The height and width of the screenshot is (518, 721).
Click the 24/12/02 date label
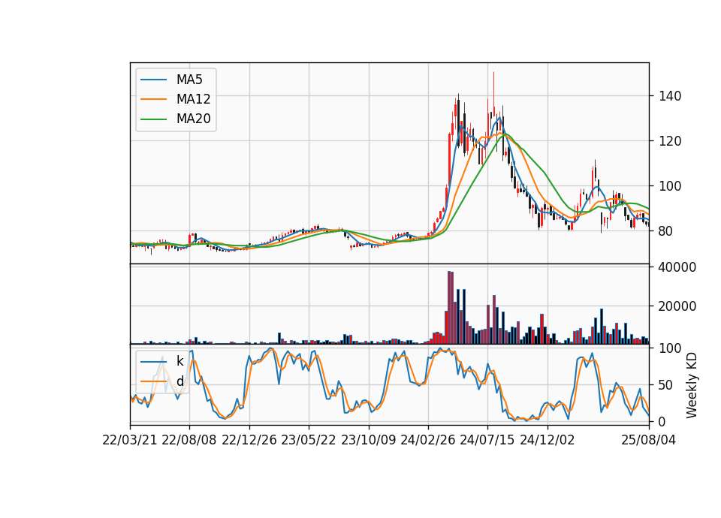tap(548, 440)
